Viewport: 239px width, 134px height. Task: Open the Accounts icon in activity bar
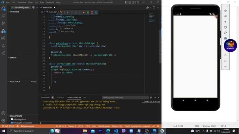click(3, 113)
